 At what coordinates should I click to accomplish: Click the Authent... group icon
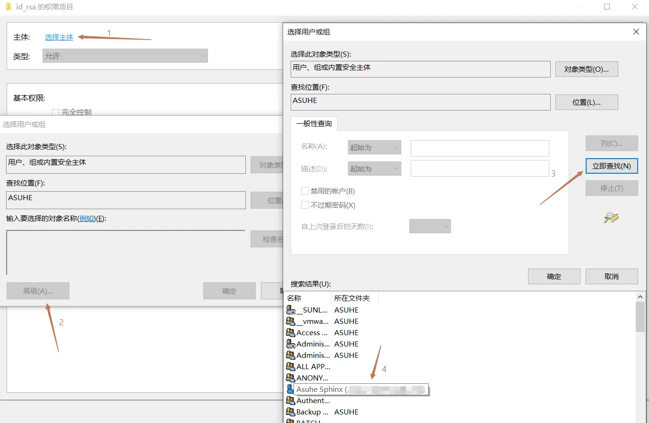tap(291, 400)
